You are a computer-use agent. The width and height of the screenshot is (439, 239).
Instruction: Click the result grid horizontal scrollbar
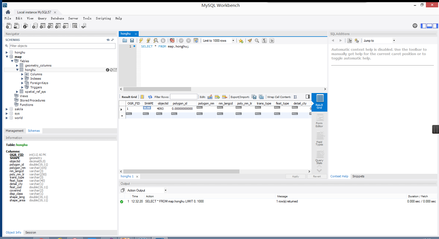181,171
